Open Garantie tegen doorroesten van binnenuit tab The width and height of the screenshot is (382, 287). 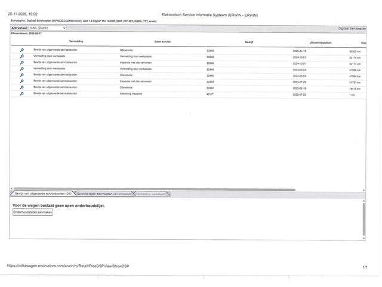(103, 194)
